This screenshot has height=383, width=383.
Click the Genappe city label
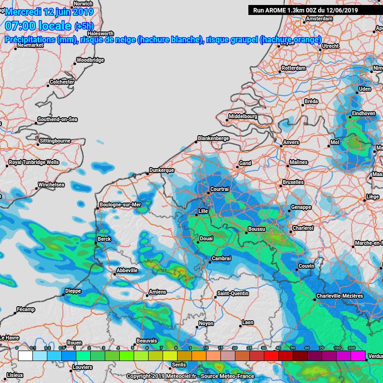tap(301, 207)
